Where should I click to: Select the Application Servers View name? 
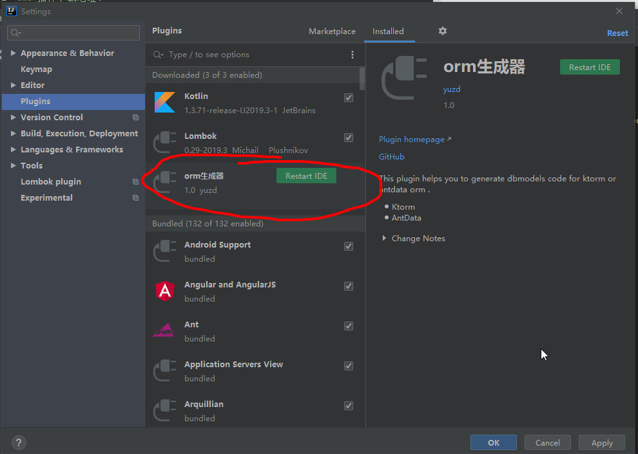click(x=233, y=364)
